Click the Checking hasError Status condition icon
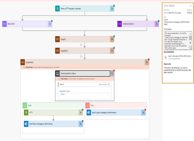 58,74
